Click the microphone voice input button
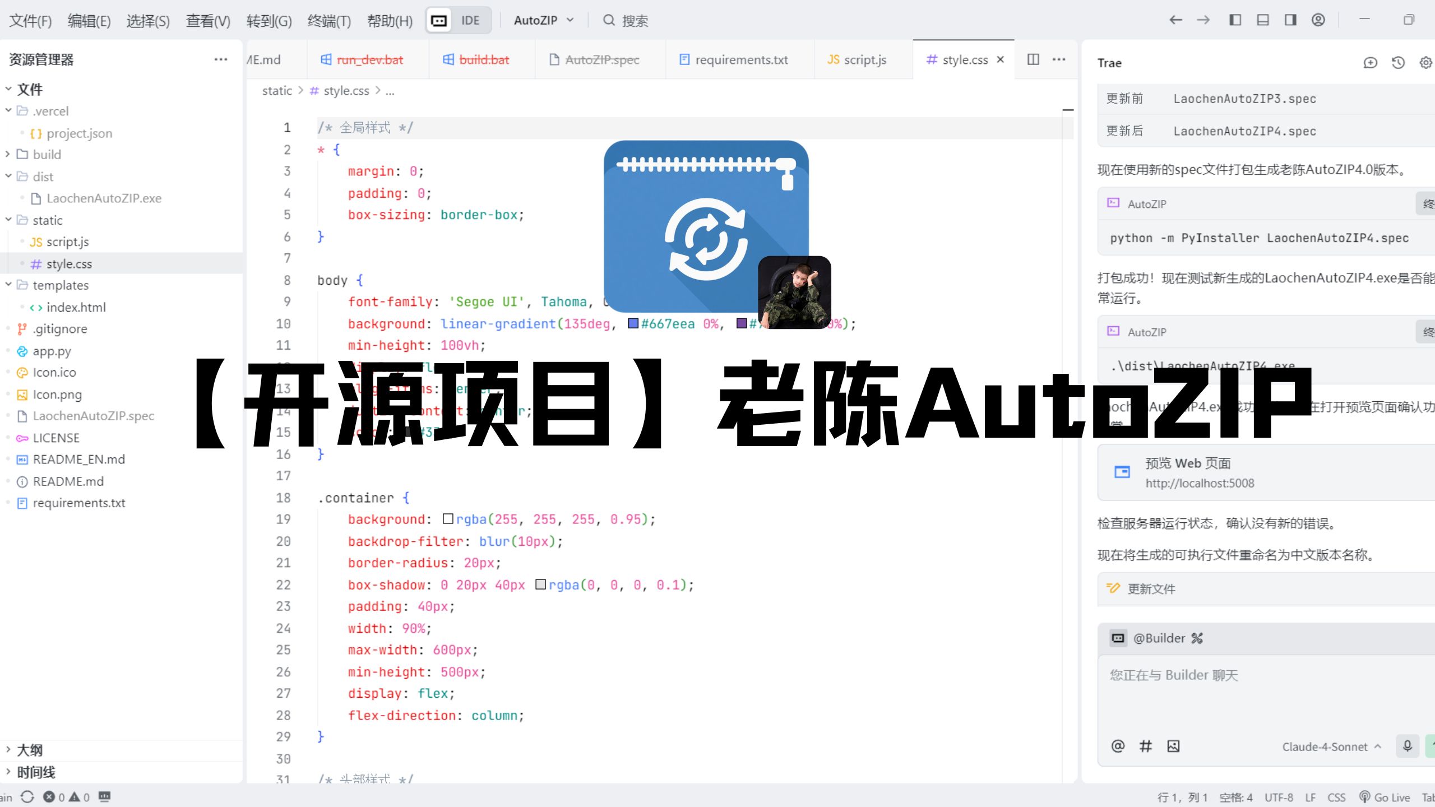Screen dimensions: 1435x807 (x=1407, y=746)
